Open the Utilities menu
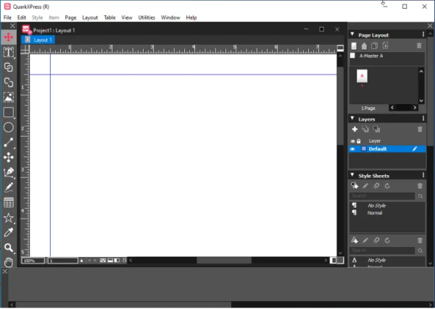This screenshot has height=309, width=435. tap(146, 17)
